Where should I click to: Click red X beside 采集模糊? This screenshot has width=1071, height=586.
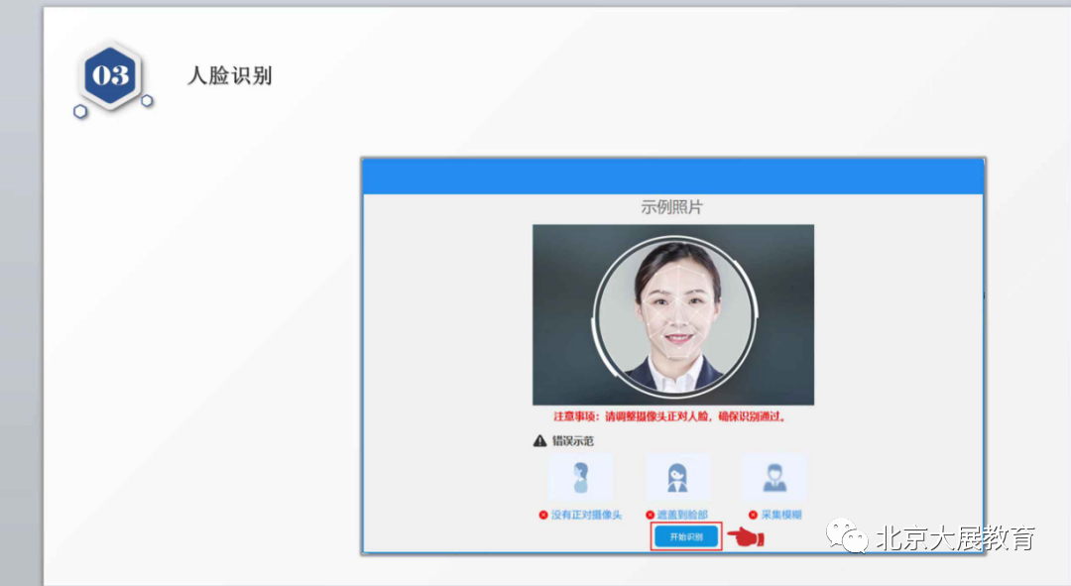[753, 515]
